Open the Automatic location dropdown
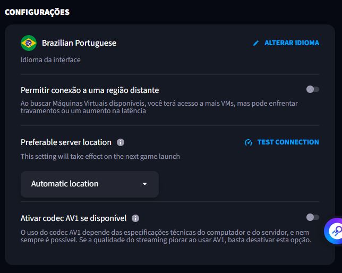The image size is (342, 273). pos(89,184)
